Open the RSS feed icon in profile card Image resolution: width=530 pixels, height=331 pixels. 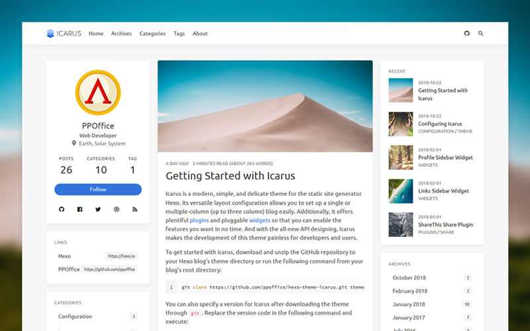[134, 209]
